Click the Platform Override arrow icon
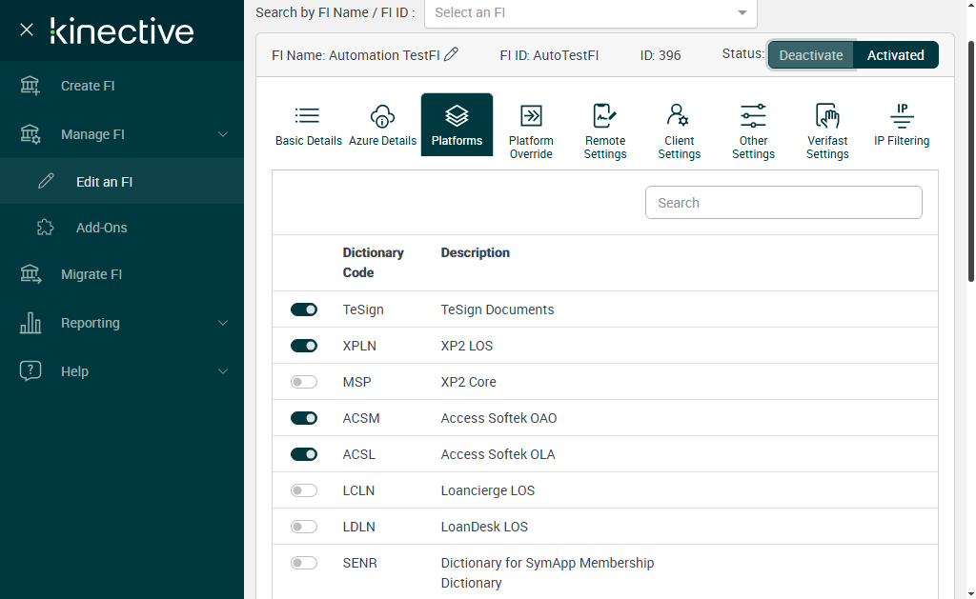976x599 pixels. 531,115
